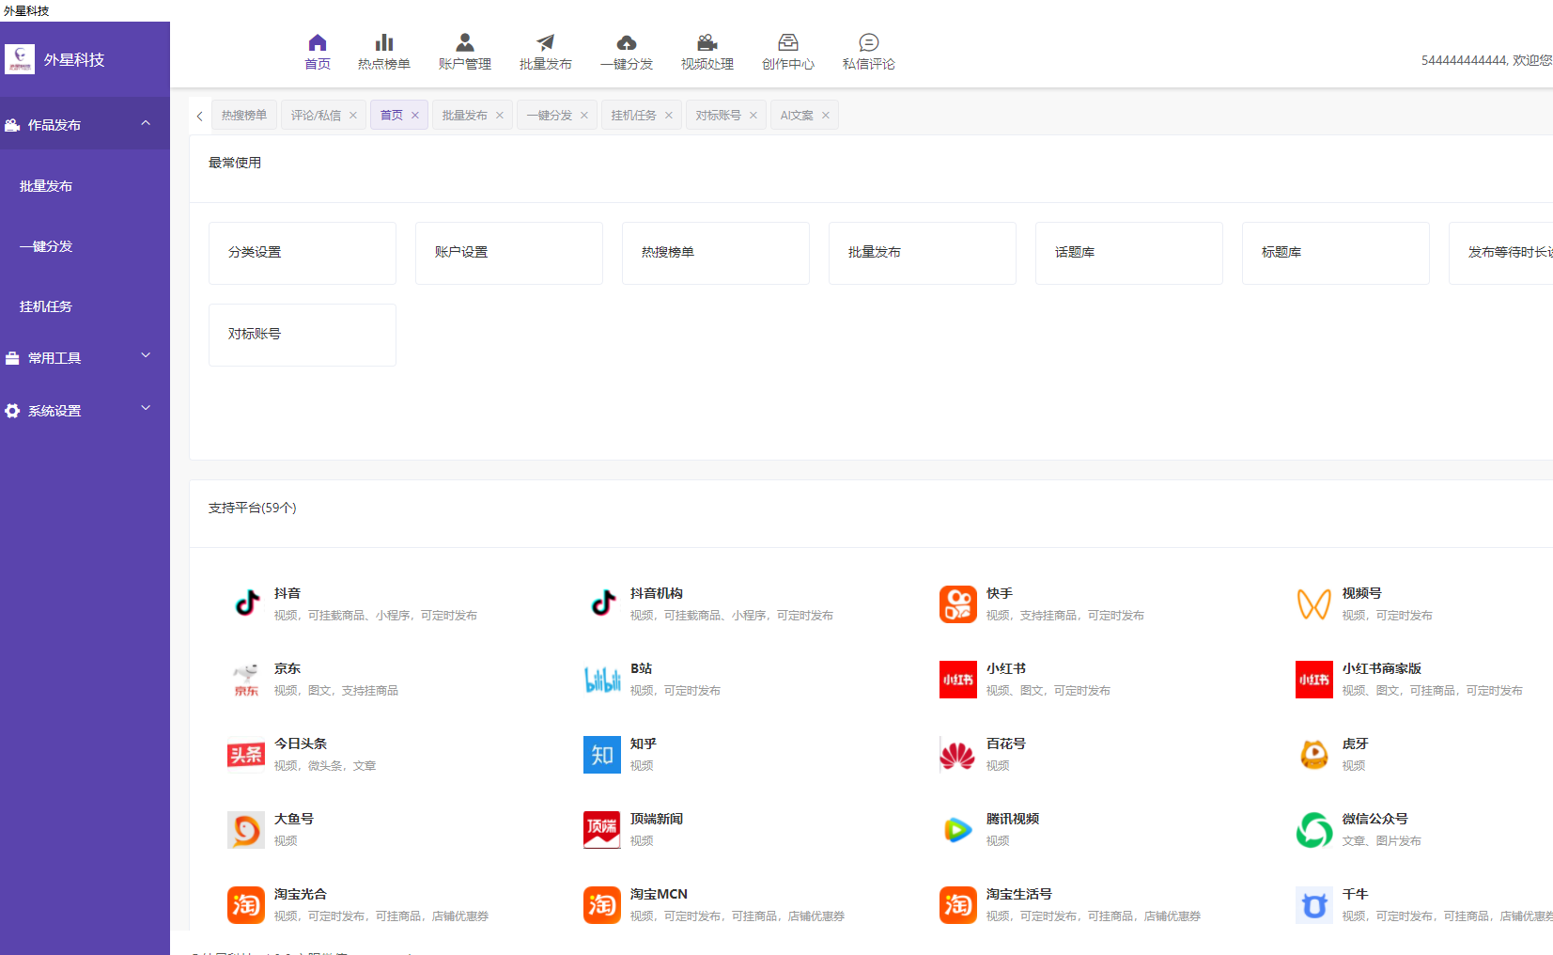The image size is (1553, 955).
Task: Open the 话题库 shortcut card
Action: click(x=1128, y=253)
